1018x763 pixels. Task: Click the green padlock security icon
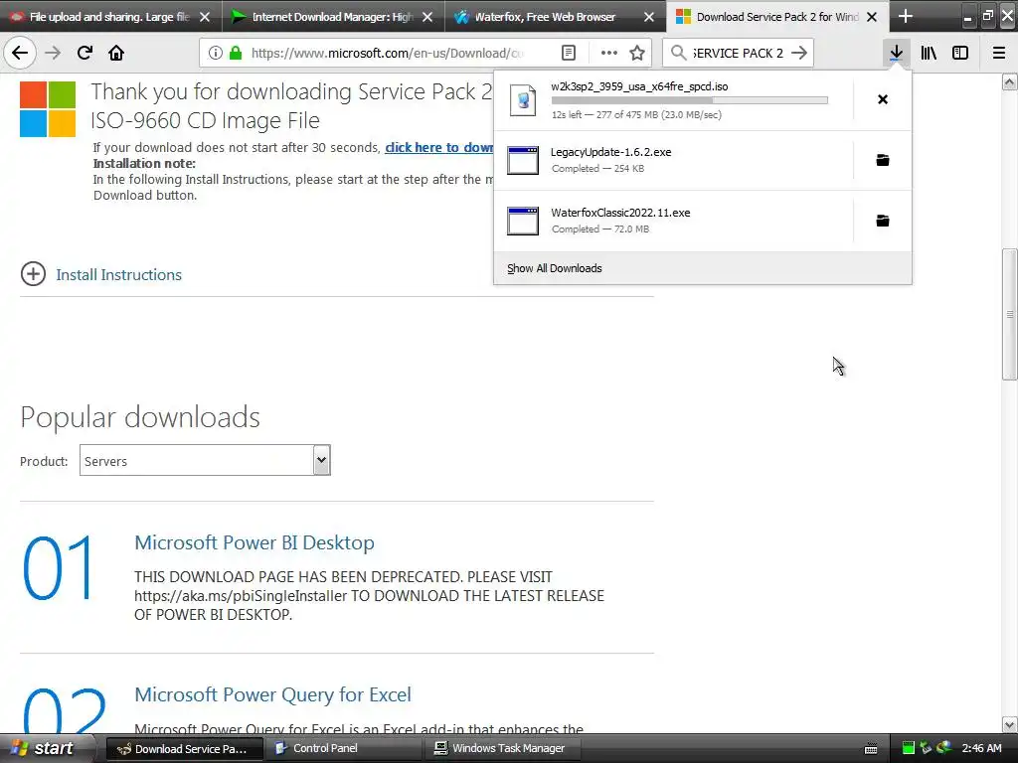[x=236, y=53]
